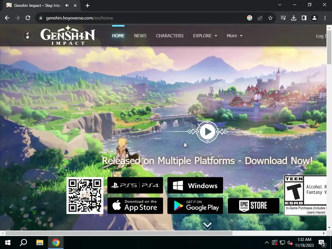Open the CHARACTERS page
Screen dimensions: 332x249
point(170,36)
